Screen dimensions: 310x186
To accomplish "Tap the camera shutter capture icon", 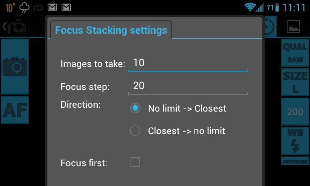I will pyautogui.click(x=15, y=67).
